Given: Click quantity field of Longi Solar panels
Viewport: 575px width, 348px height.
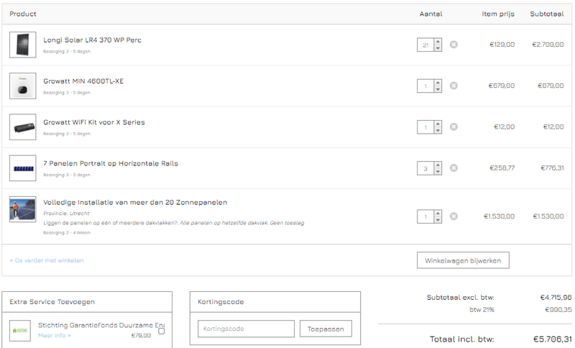Looking at the screenshot, I should 425,45.
